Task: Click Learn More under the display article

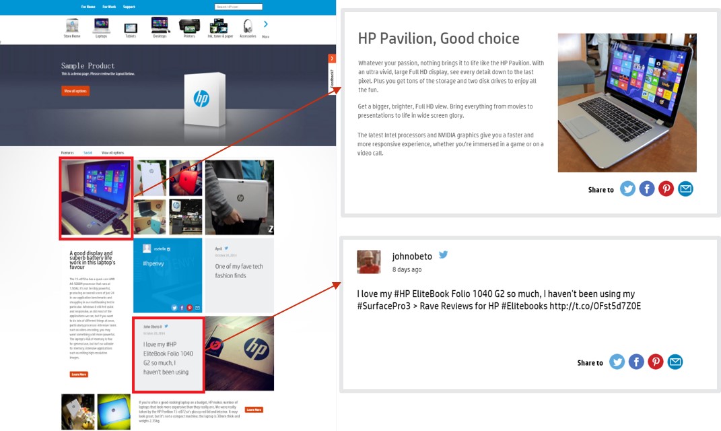Action: [79, 374]
